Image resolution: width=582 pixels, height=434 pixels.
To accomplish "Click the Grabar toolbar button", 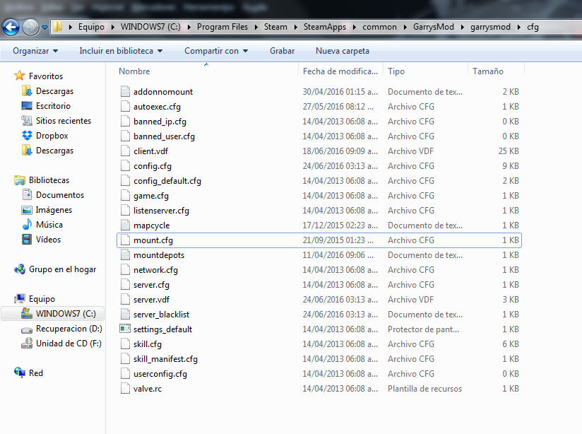I will coord(282,51).
